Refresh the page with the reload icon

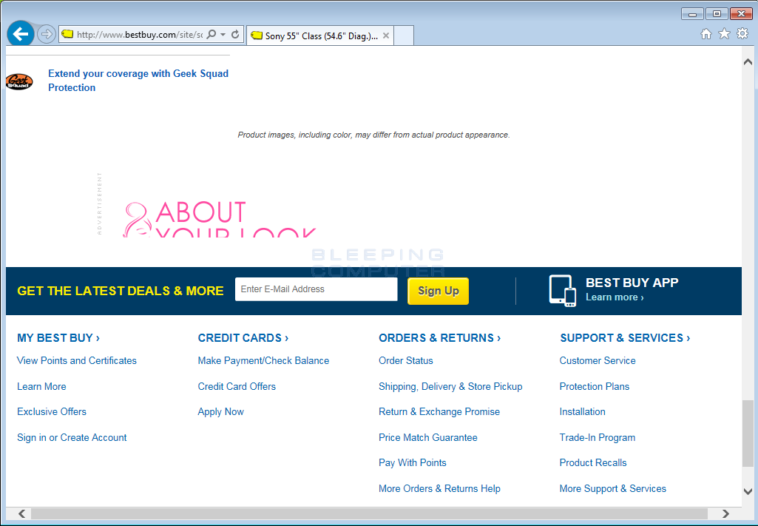(235, 34)
